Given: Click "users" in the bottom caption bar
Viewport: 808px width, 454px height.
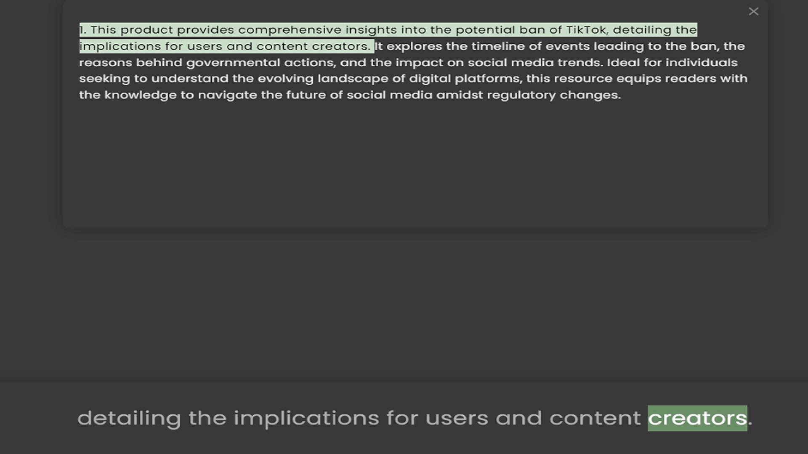Looking at the screenshot, I should click(457, 418).
